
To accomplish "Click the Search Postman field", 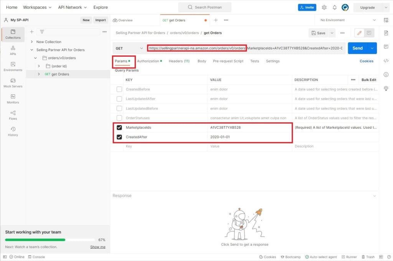I will click(x=205, y=7).
